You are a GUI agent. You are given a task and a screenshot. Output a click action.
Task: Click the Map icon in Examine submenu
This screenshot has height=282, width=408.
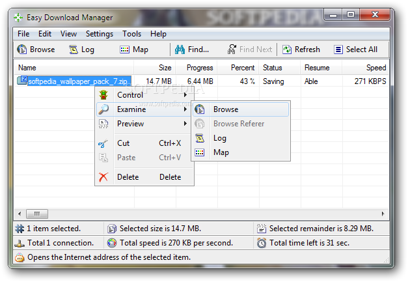200,152
